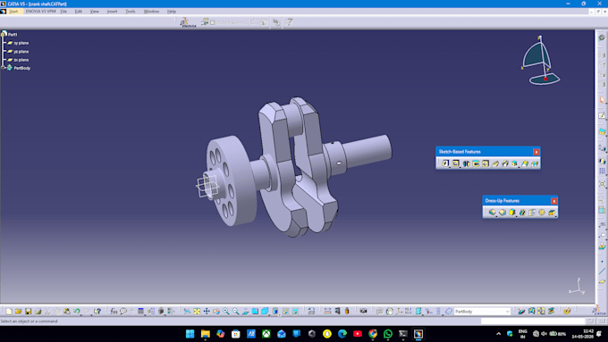Viewport: 608px width, 342px height.
Task: Select the Pocket tool in Sketch-Based Features
Action: coord(456,163)
